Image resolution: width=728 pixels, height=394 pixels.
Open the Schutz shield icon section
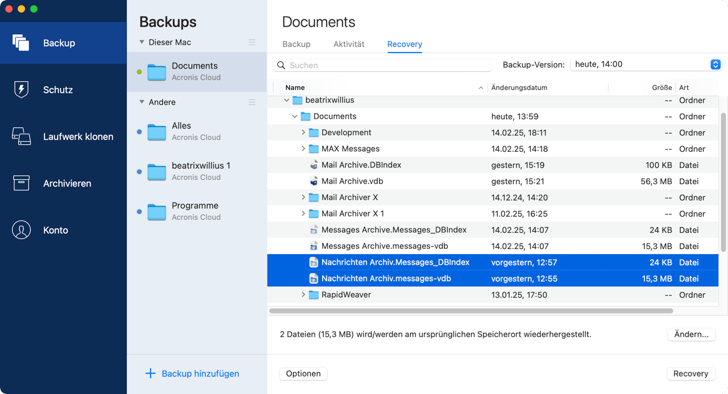point(21,89)
